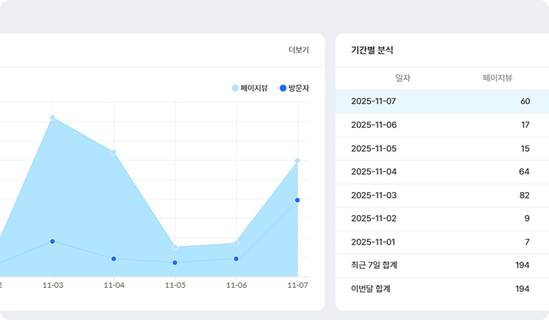Viewport: 549px width, 320px height.
Task: Select the 11-05 page view data point
Action: pos(175,247)
